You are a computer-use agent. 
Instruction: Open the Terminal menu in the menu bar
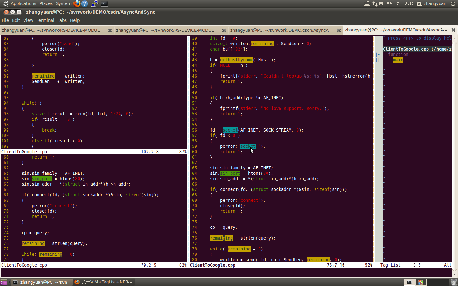coord(45,20)
